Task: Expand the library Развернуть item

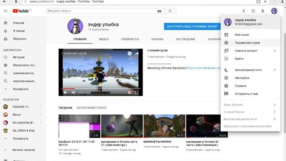Action: [21, 89]
